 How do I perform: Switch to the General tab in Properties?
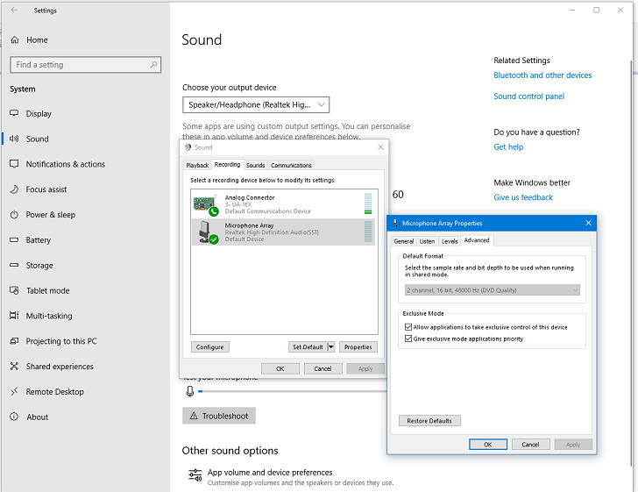(404, 241)
